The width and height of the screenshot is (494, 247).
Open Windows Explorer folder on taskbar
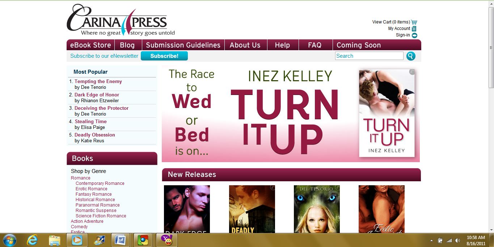(54, 240)
